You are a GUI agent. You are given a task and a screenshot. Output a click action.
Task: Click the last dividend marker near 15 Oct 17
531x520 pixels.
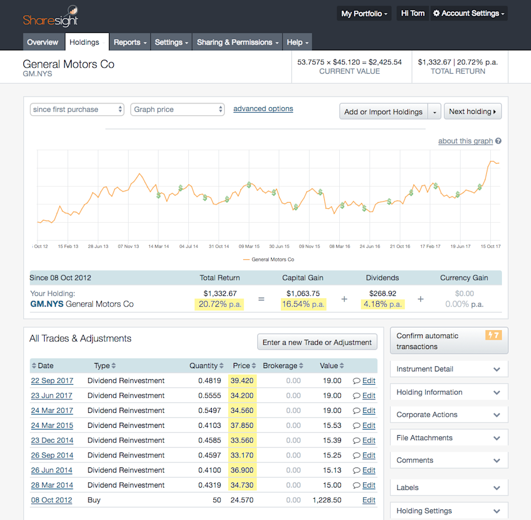[480, 187]
